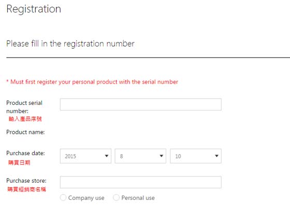This screenshot has width=290, height=205.
Task: Open the purchase day dropdown showing 10
Action: click(196, 156)
